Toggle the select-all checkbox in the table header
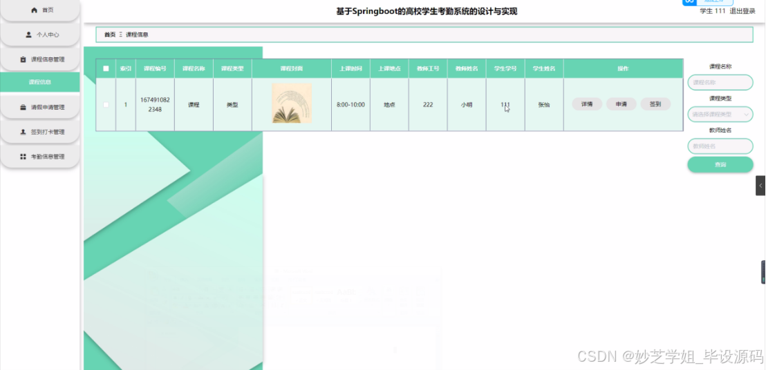 pyautogui.click(x=106, y=69)
